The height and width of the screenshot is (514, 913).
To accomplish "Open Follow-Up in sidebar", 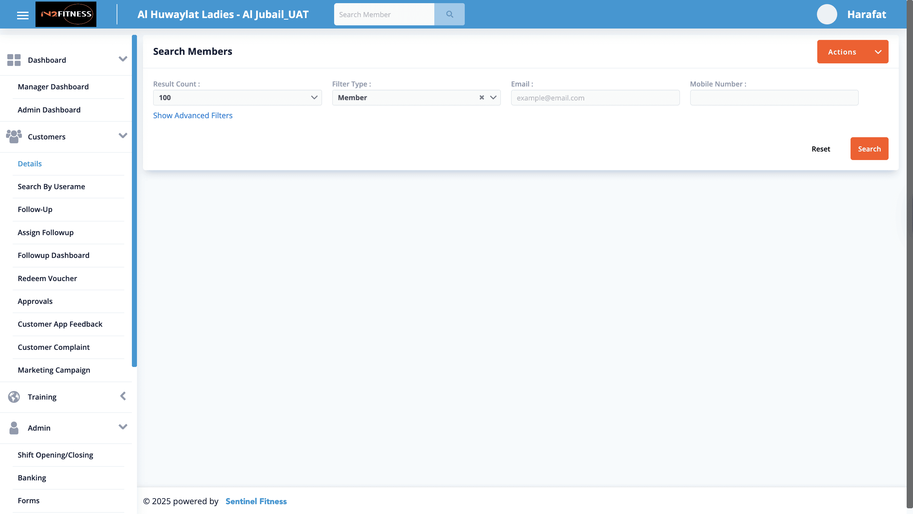I will [x=35, y=209].
